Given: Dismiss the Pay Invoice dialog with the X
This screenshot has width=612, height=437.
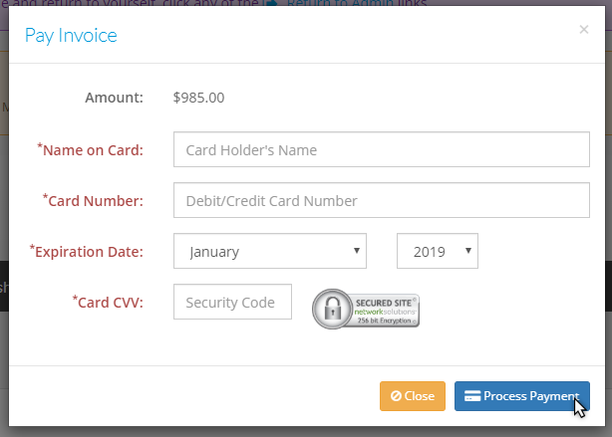Looking at the screenshot, I should coord(583,29).
